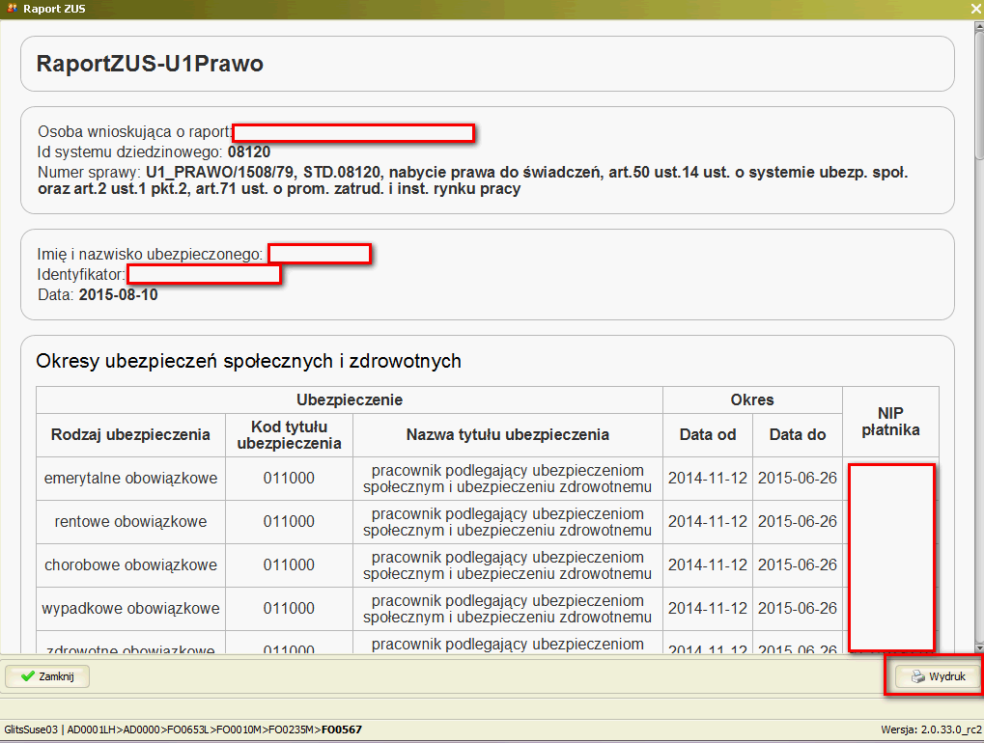Select the 'emerytalne obowiązkowe' cell
Screen dimensions: 984x743
coord(130,479)
